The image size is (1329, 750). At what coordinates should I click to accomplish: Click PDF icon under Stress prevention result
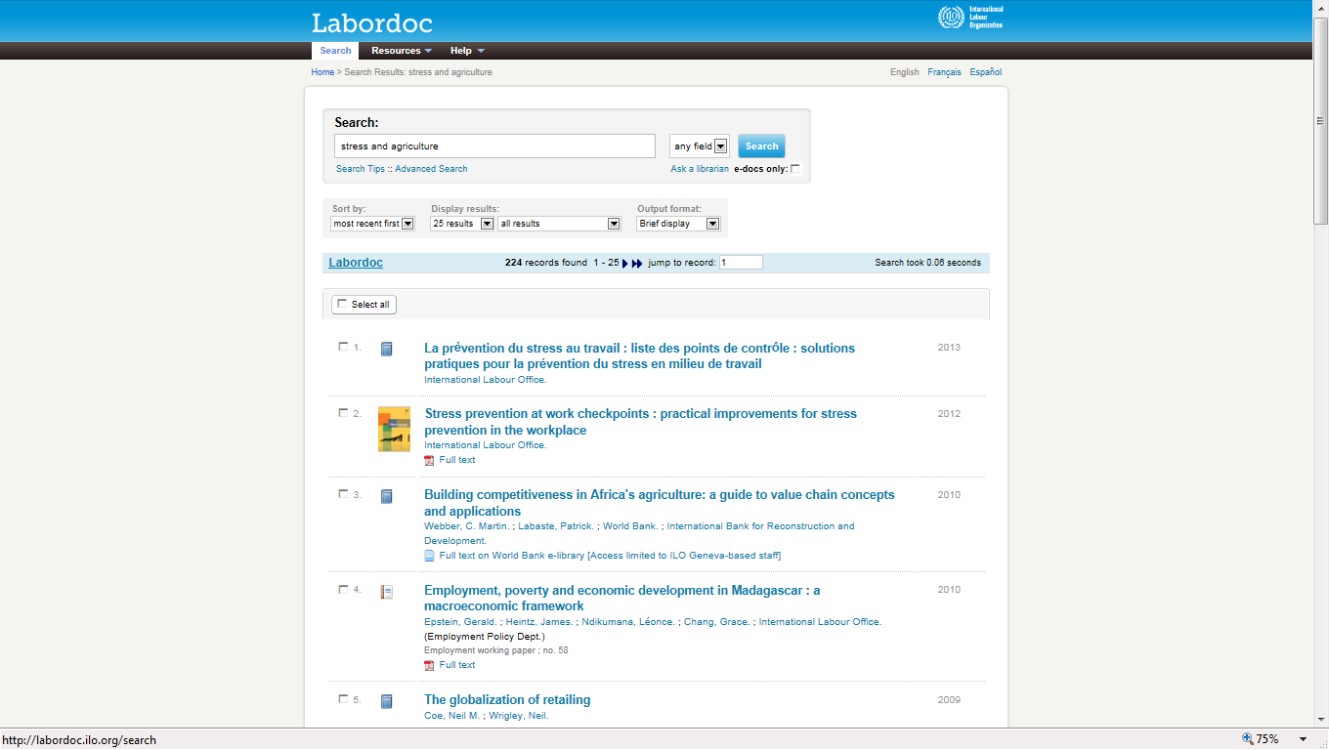[x=429, y=460]
